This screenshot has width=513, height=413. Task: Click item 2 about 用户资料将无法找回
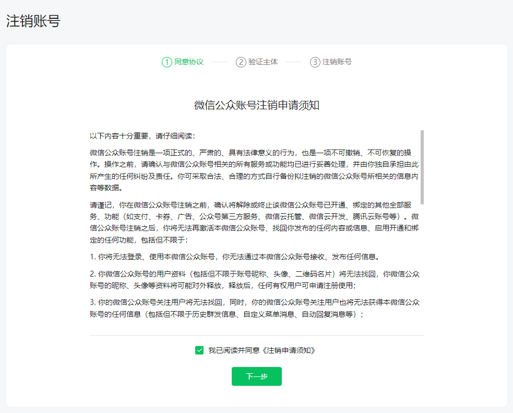coord(255,280)
